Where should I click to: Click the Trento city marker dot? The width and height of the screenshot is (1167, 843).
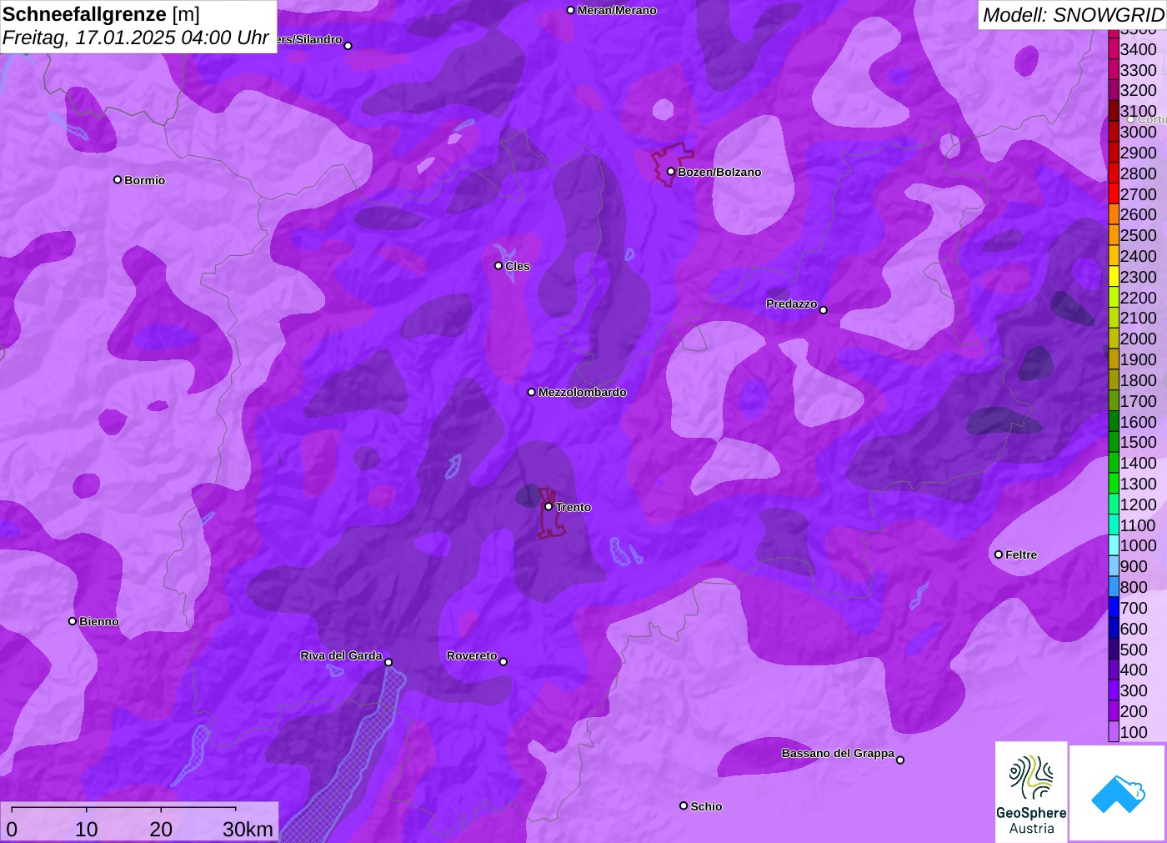(x=548, y=507)
